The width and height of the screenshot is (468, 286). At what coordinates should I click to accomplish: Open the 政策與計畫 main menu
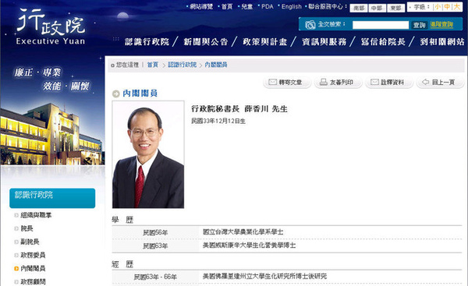[x=264, y=42]
